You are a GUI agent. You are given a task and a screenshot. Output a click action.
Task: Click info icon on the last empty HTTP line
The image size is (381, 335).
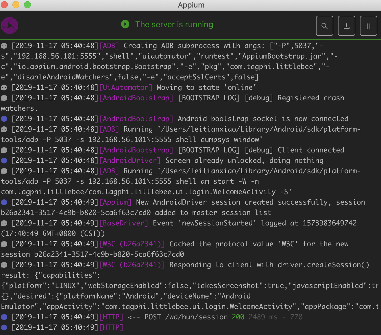[x=4, y=327]
